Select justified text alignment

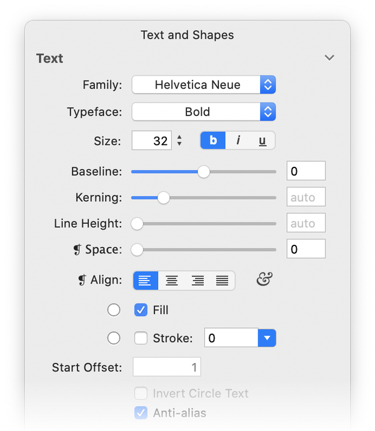(x=222, y=280)
